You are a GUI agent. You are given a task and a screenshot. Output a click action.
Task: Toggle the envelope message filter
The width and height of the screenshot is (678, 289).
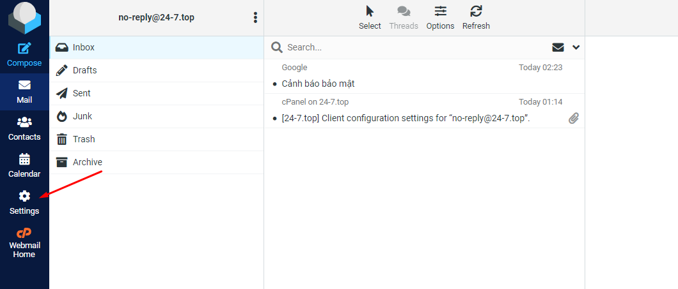point(558,47)
